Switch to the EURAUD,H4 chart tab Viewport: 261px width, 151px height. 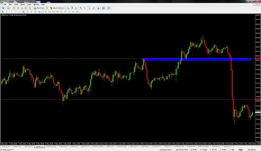coord(63,147)
